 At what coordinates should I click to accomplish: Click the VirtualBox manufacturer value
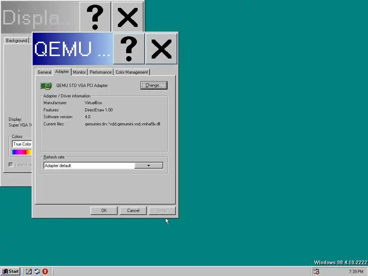[93, 103]
